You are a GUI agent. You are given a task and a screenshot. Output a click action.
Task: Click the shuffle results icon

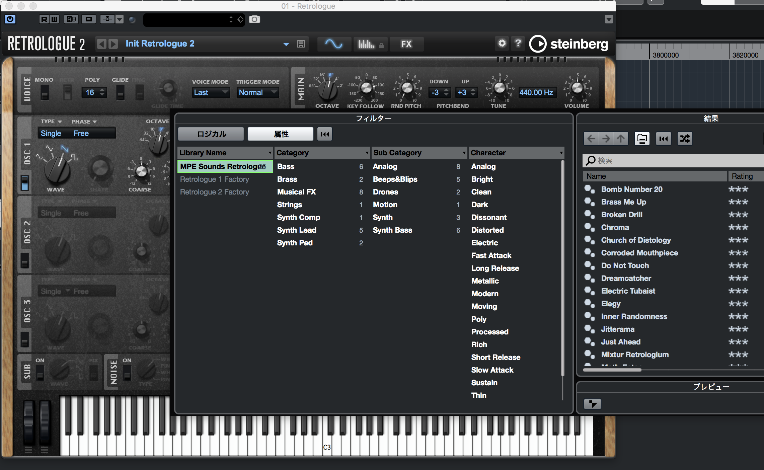tap(685, 139)
